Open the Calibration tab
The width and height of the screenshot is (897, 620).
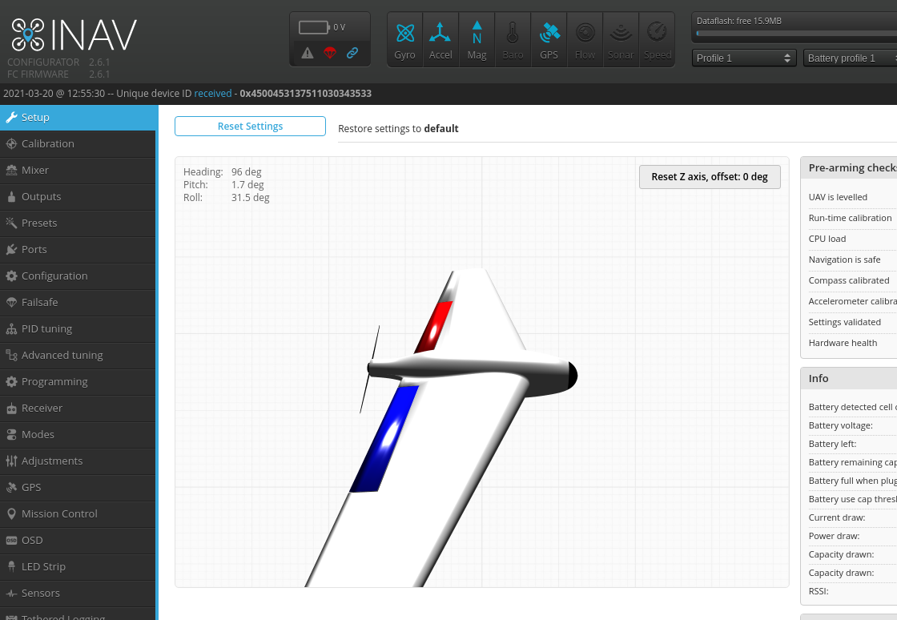(78, 143)
